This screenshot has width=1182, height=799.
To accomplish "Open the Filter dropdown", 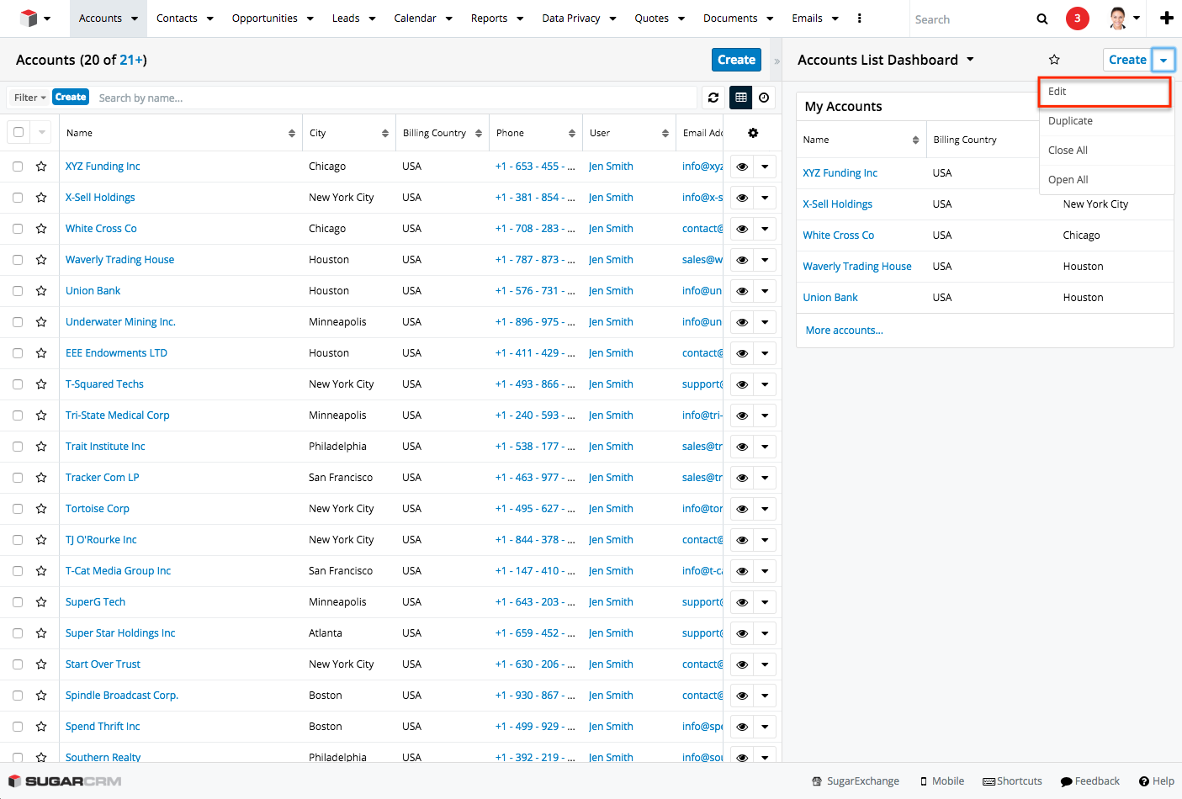I will pos(30,98).
